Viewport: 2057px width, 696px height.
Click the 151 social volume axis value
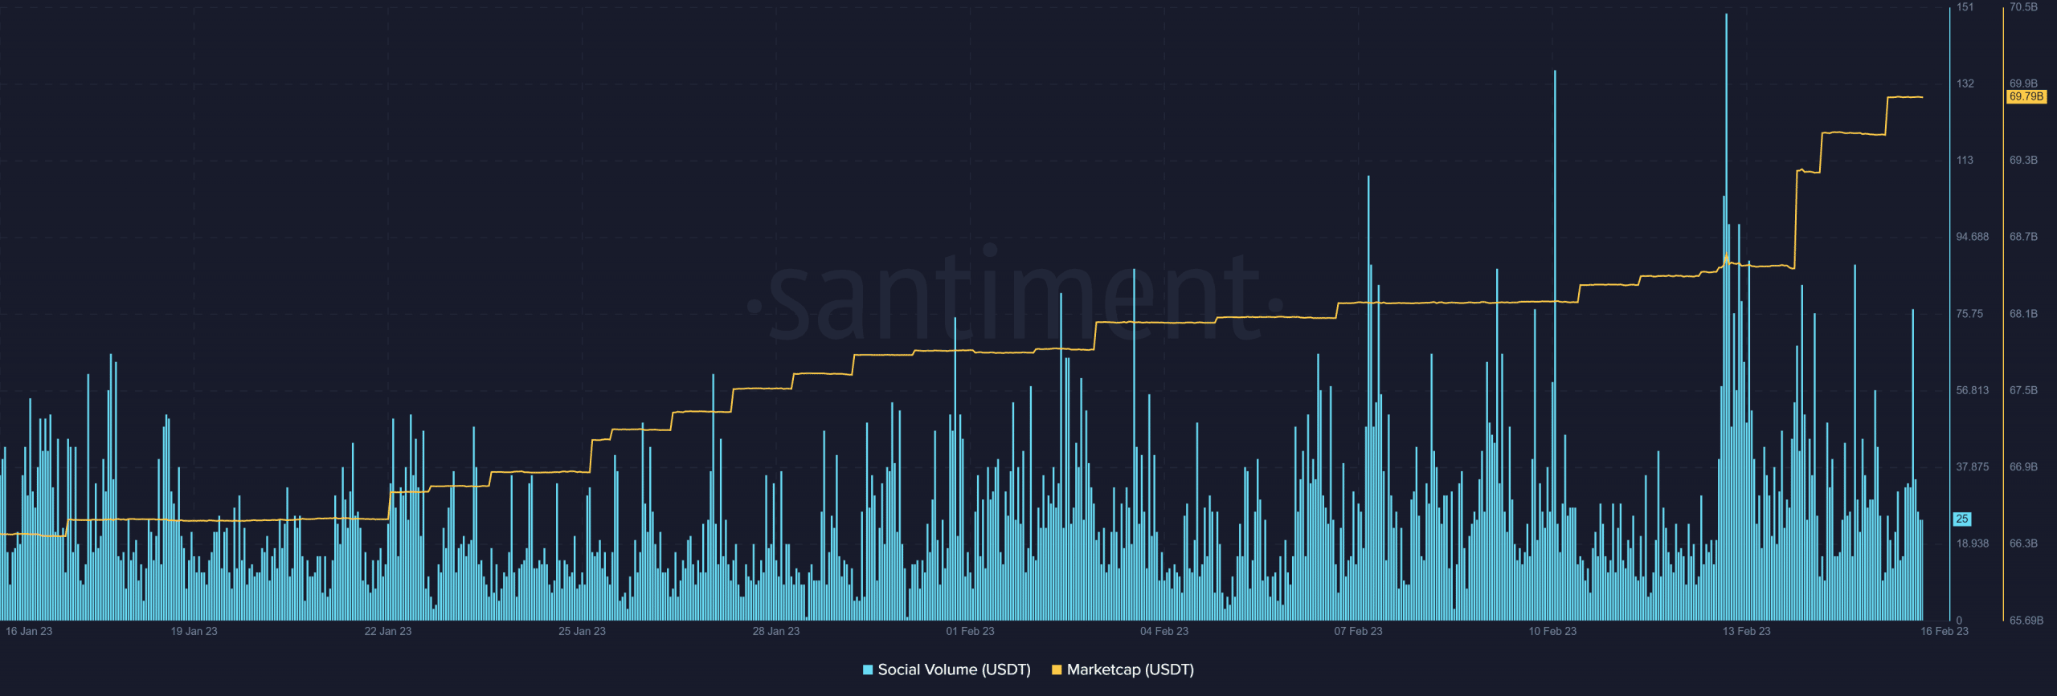pyautogui.click(x=1965, y=7)
